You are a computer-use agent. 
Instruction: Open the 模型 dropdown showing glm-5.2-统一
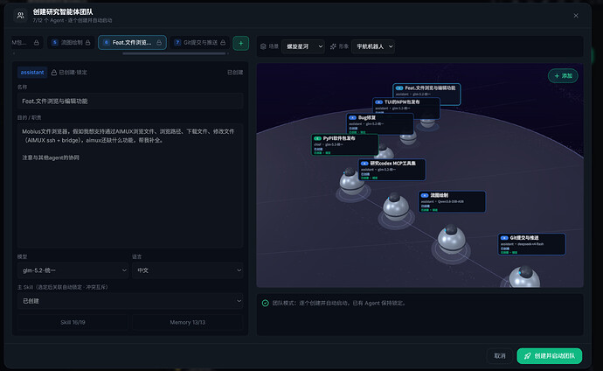pos(73,270)
